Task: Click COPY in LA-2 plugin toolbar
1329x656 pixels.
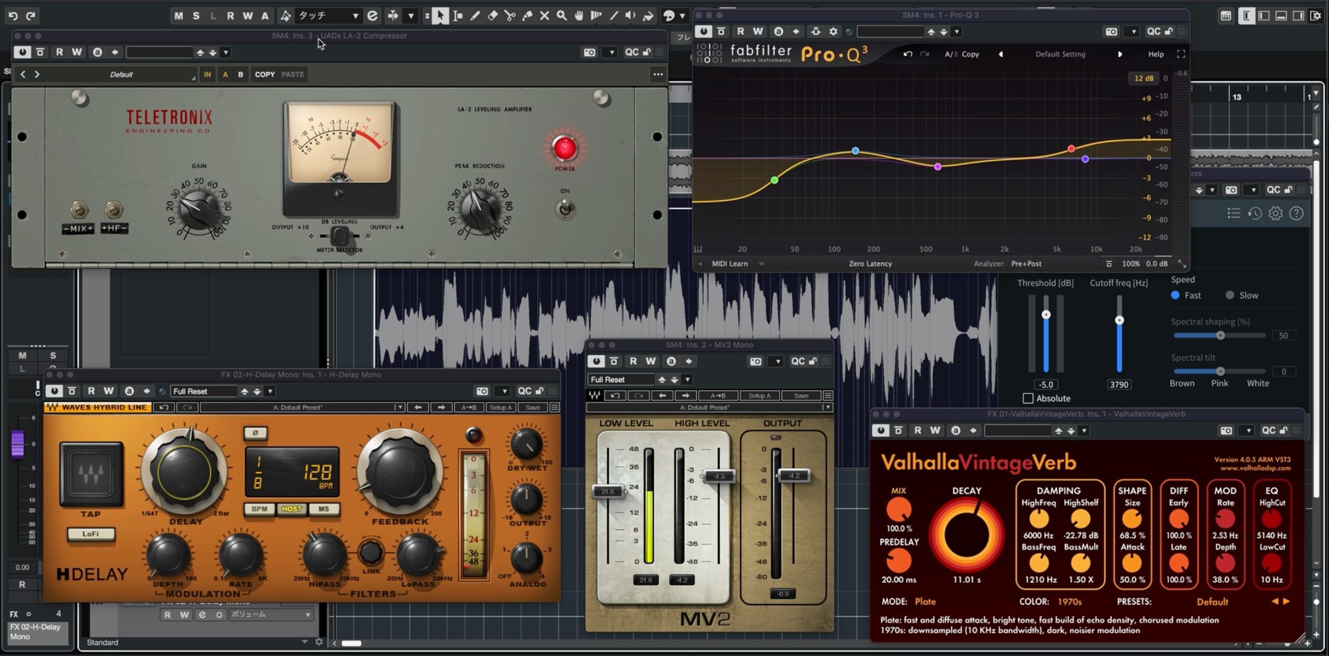Action: 265,74
